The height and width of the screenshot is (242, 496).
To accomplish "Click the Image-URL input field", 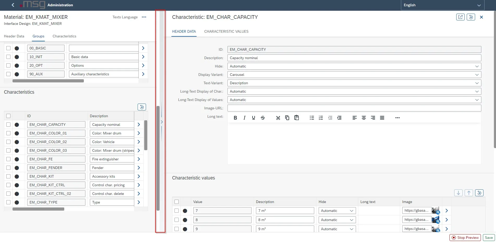I will [x=354, y=108].
